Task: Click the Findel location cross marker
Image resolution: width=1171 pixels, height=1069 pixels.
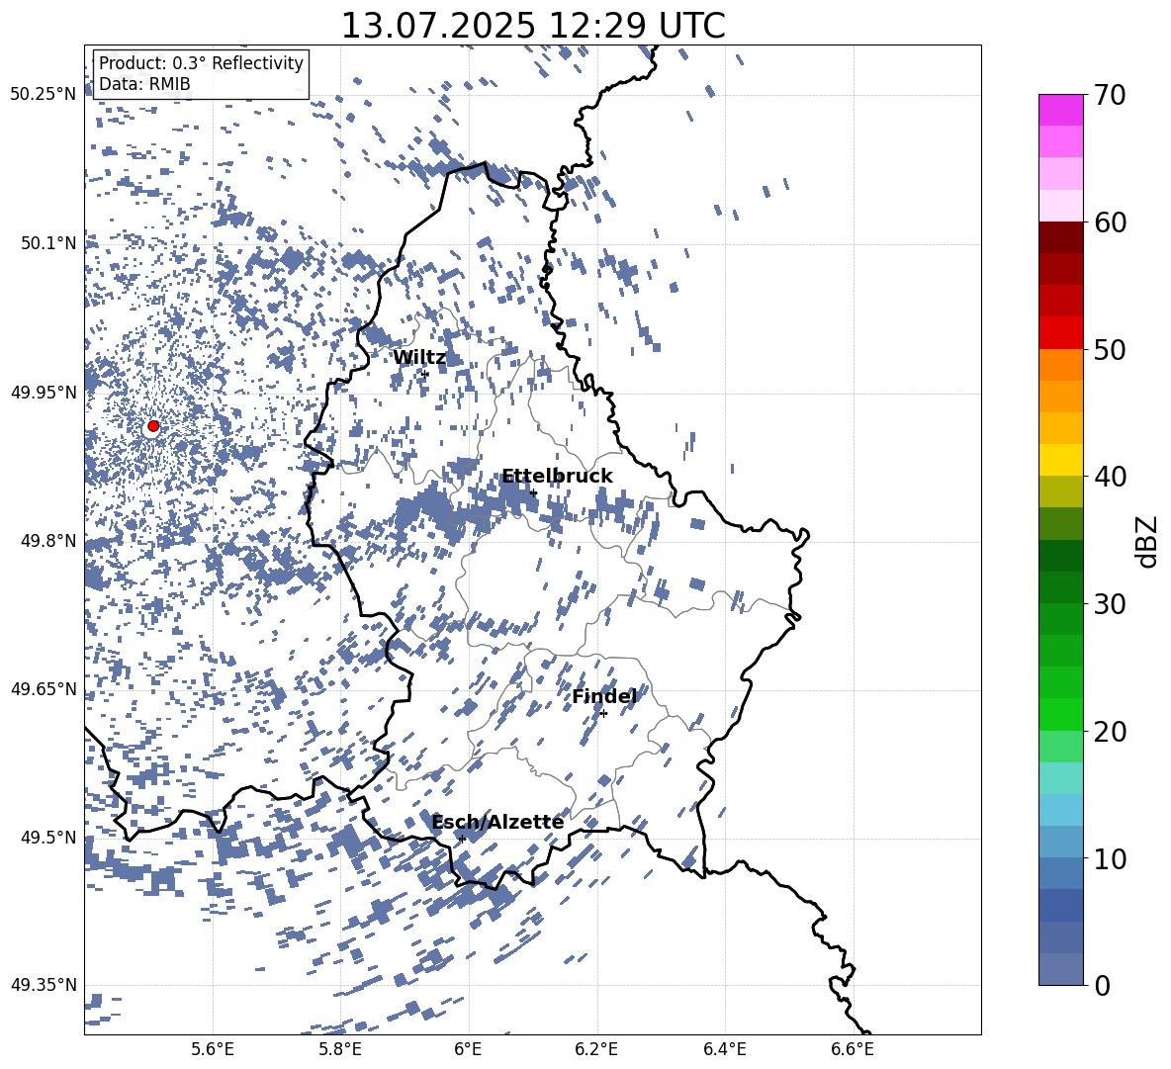Action: 603,714
